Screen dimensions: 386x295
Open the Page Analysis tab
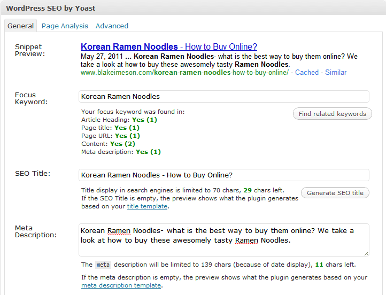(x=65, y=26)
